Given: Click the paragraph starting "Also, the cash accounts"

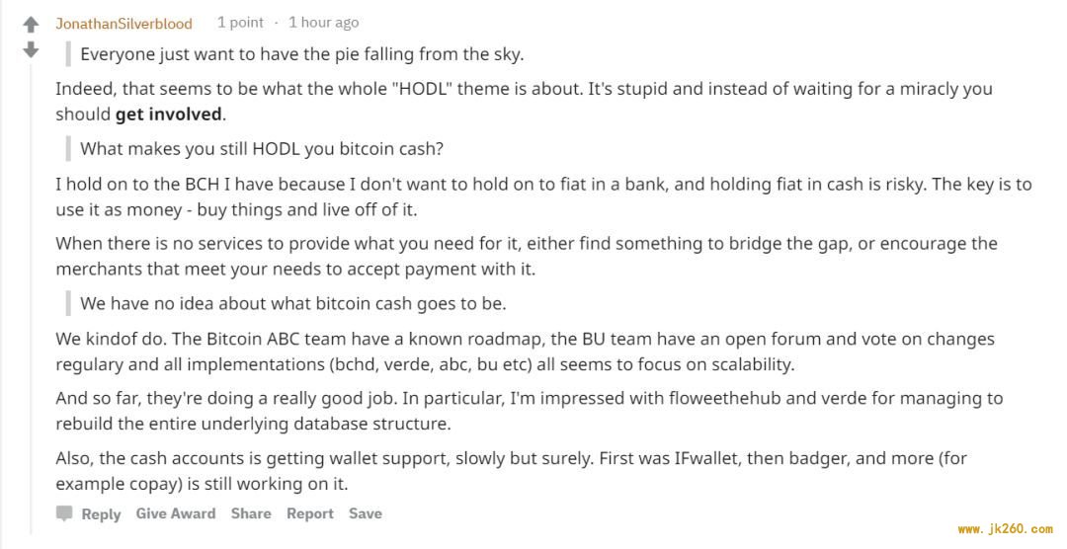Looking at the screenshot, I should (x=511, y=471).
